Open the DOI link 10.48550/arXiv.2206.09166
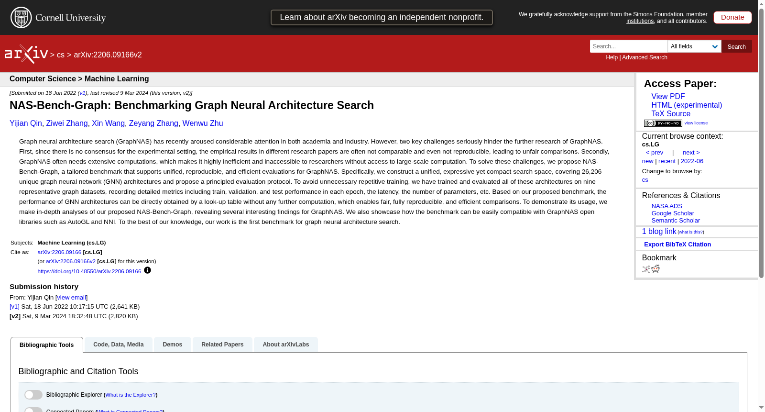765x412 pixels. (x=89, y=271)
